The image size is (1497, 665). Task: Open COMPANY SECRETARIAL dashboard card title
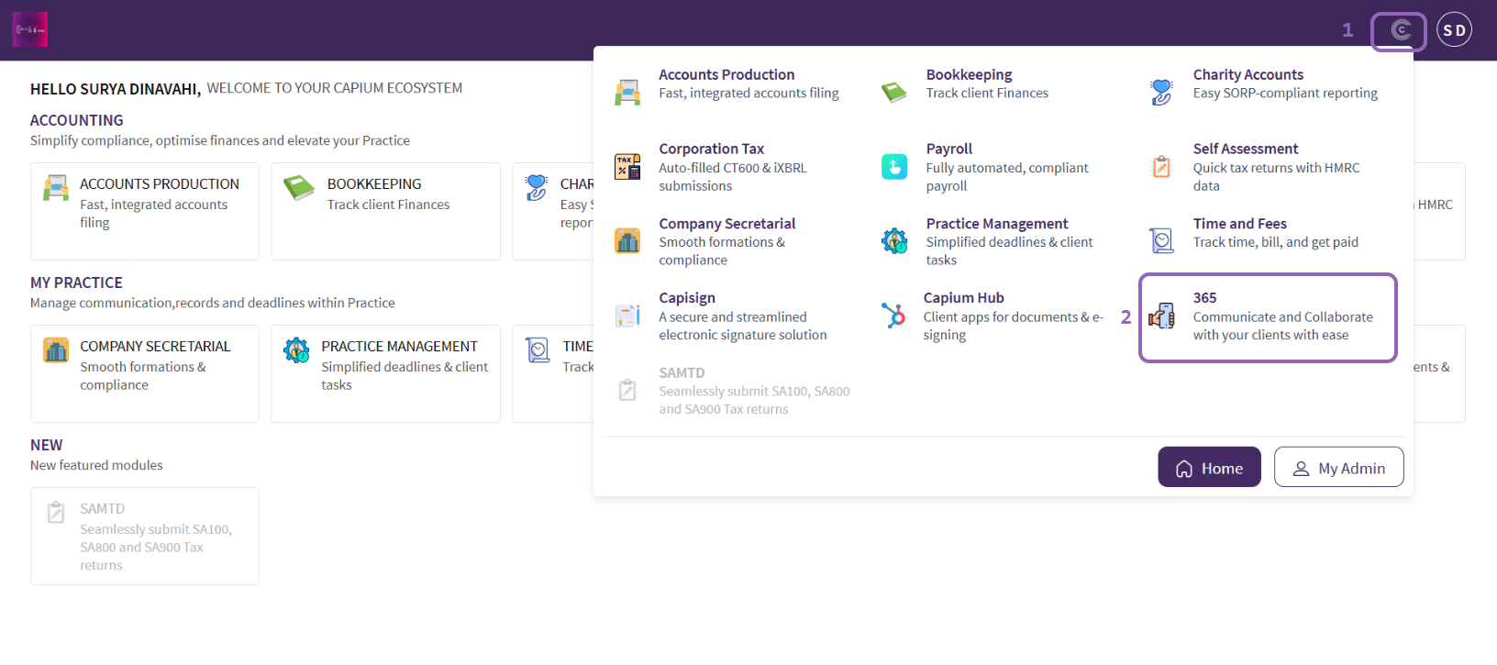155,347
